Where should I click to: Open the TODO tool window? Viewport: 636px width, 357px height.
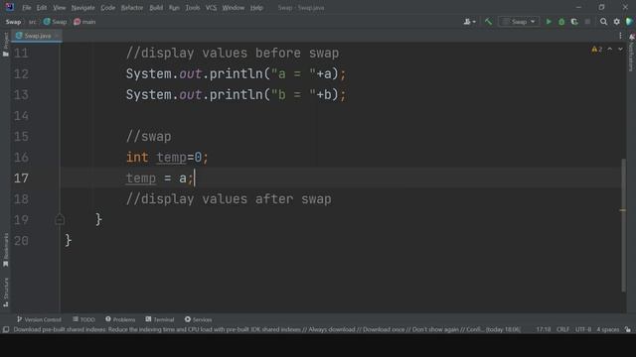pos(83,319)
